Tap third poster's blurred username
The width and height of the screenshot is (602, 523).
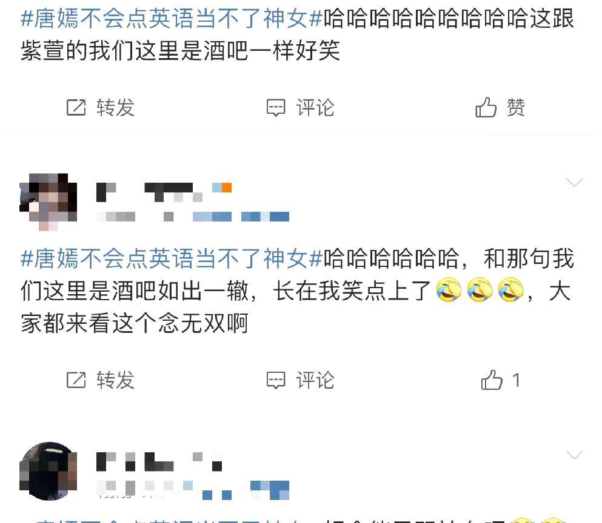(159, 462)
